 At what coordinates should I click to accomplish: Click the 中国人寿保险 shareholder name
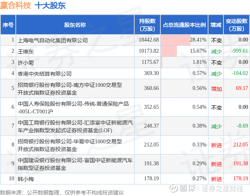(73, 107)
